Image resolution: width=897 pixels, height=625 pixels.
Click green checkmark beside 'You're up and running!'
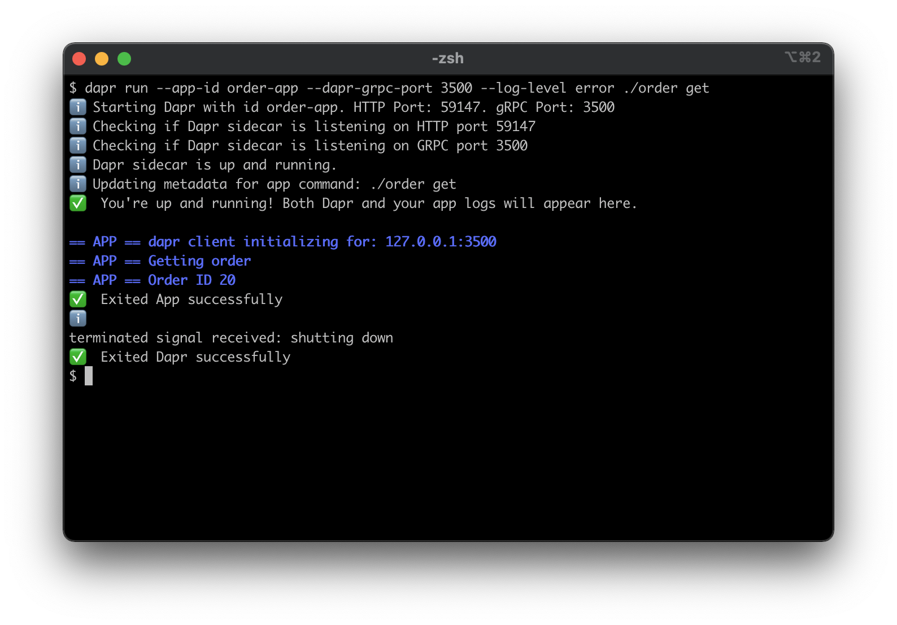(78, 203)
